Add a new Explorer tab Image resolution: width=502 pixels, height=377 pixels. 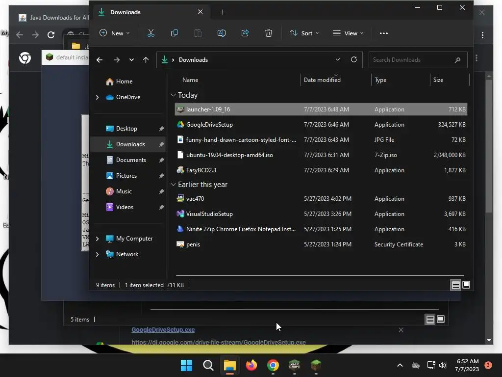[x=223, y=12]
